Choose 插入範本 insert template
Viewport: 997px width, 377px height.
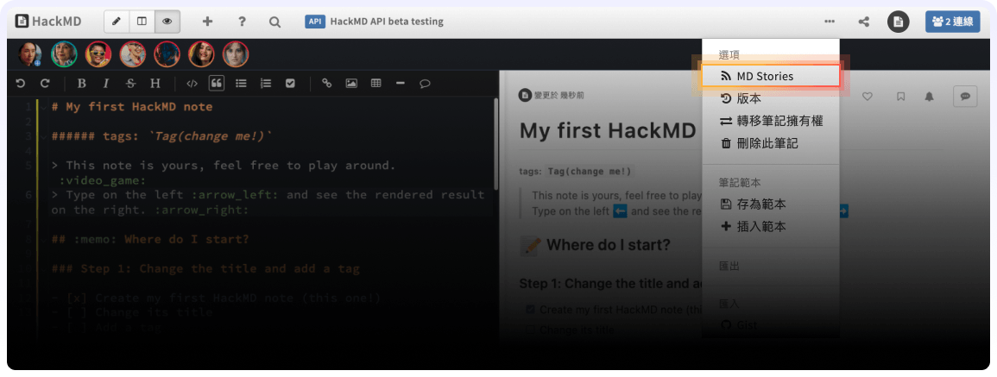click(x=771, y=226)
